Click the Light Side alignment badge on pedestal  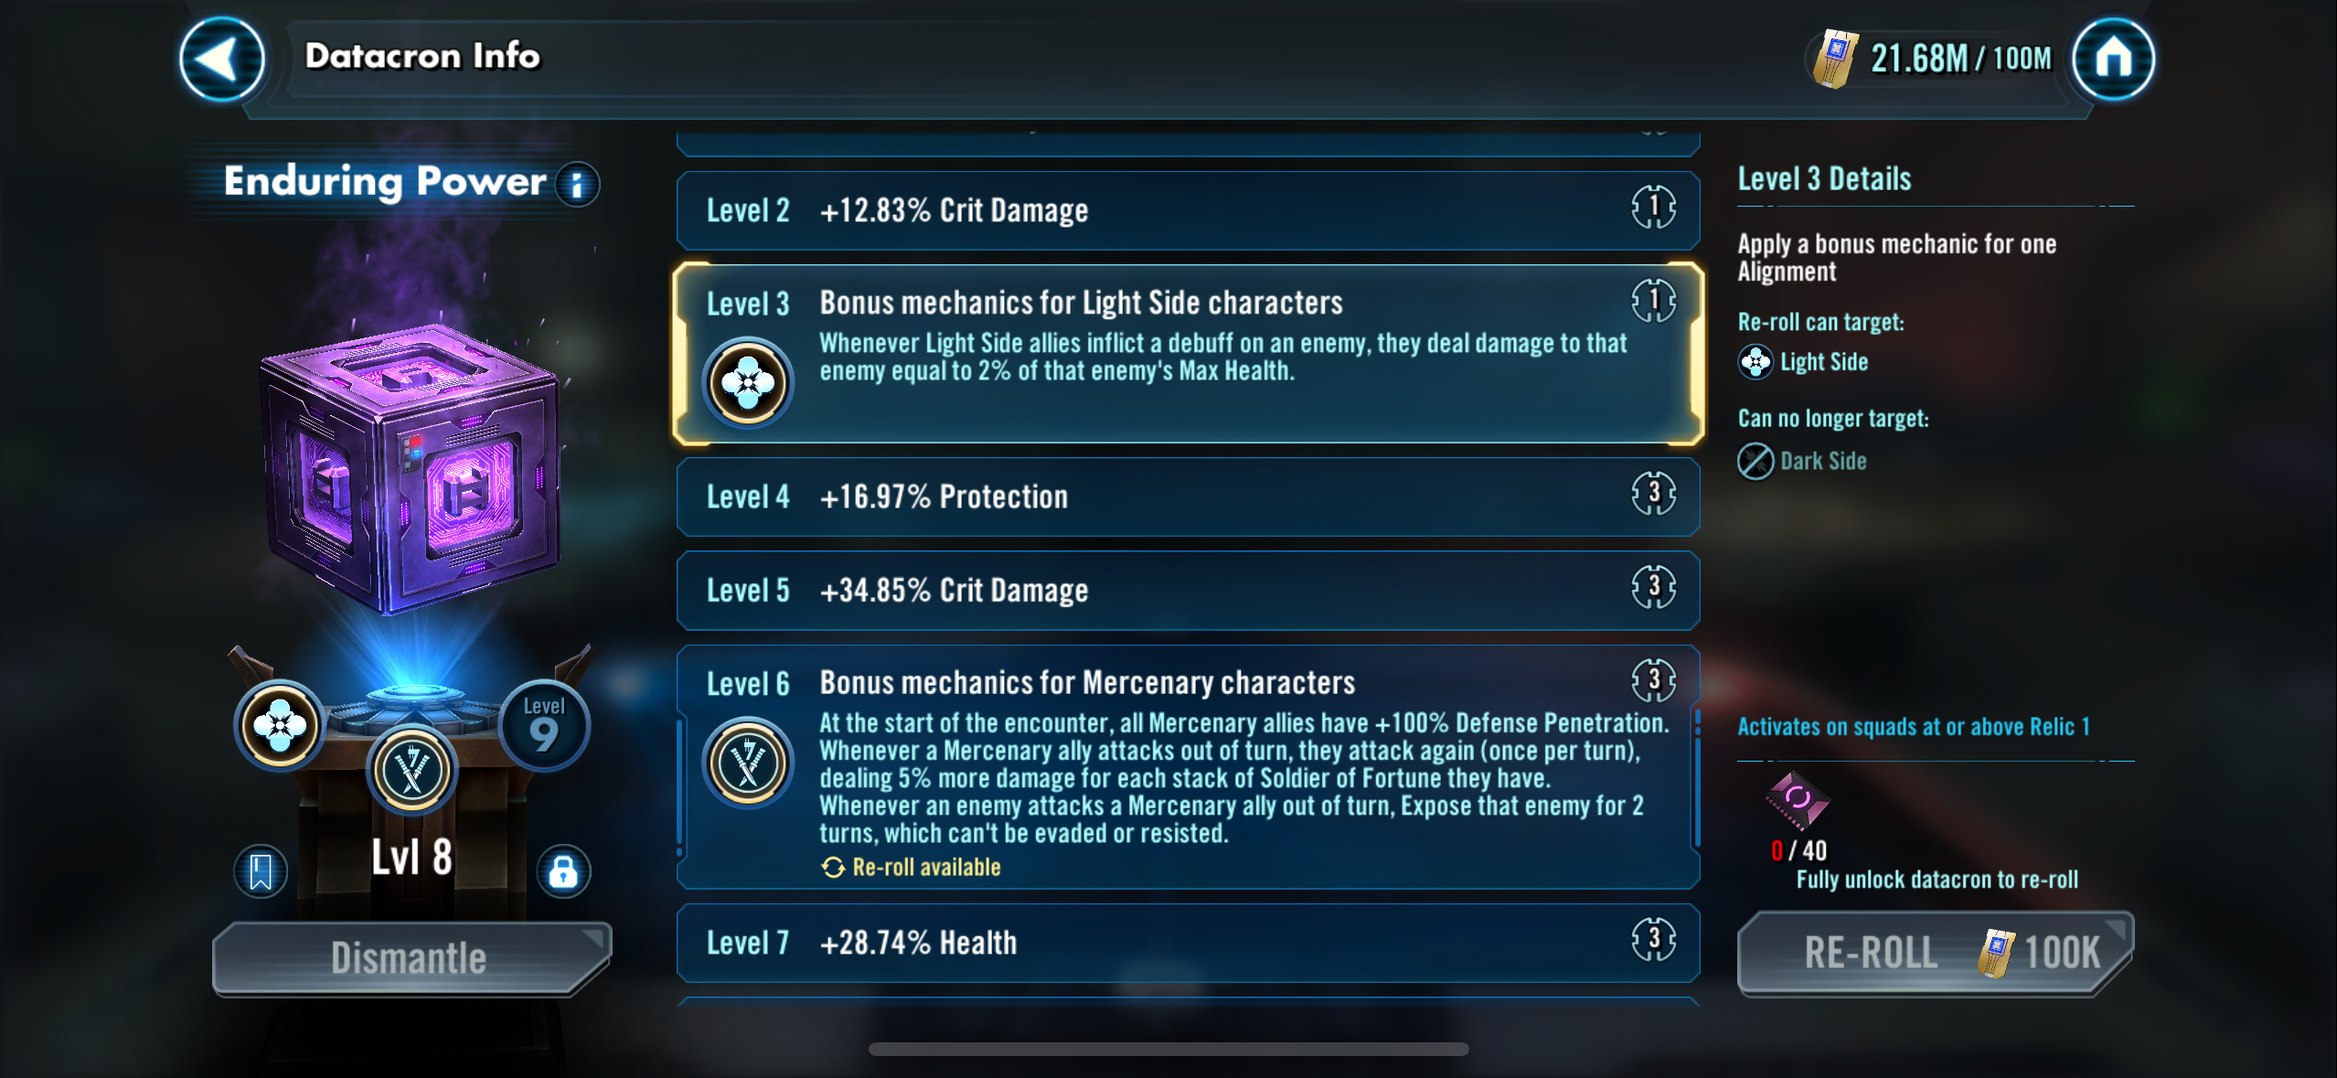pyautogui.click(x=280, y=725)
